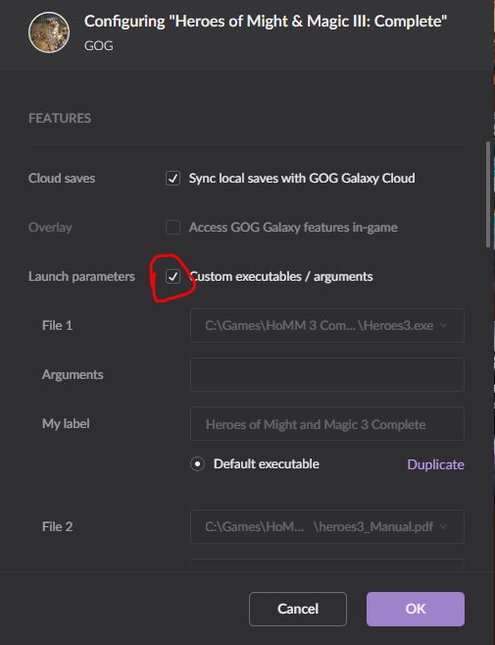Expand the File 1 dropdown chevron
495x645 pixels.
tap(444, 325)
